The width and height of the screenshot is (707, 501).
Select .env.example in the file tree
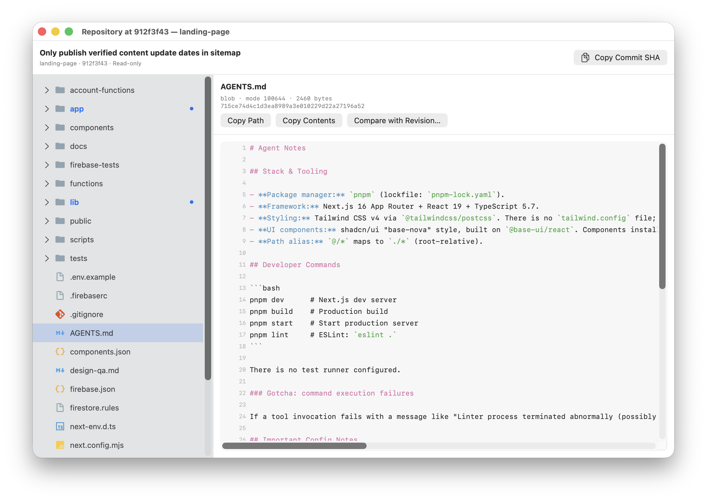118,277
